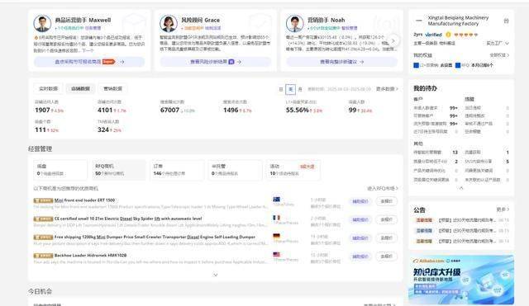
Task: Select the month toggle in data period selector
Action: tap(300, 89)
